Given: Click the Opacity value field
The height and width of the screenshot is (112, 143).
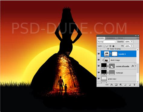Looking at the screenshot, I should 127,42.
